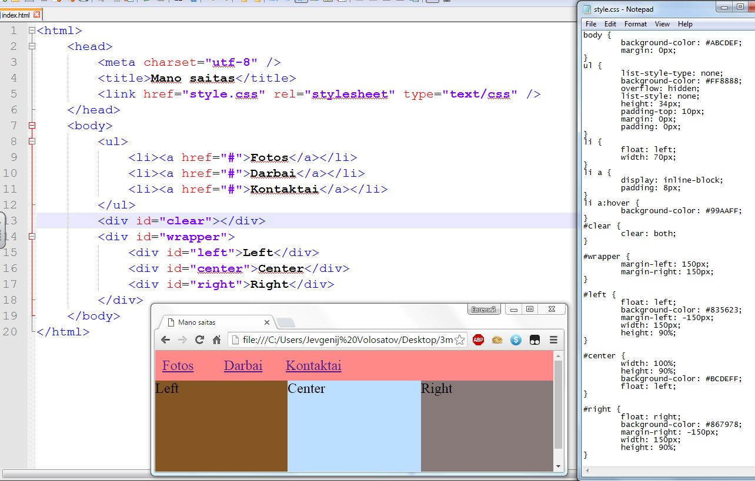Go back in Chrome browser
Viewport: 755px width, 481px height.
click(165, 339)
